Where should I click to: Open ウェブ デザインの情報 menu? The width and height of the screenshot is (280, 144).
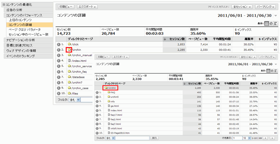29,51
